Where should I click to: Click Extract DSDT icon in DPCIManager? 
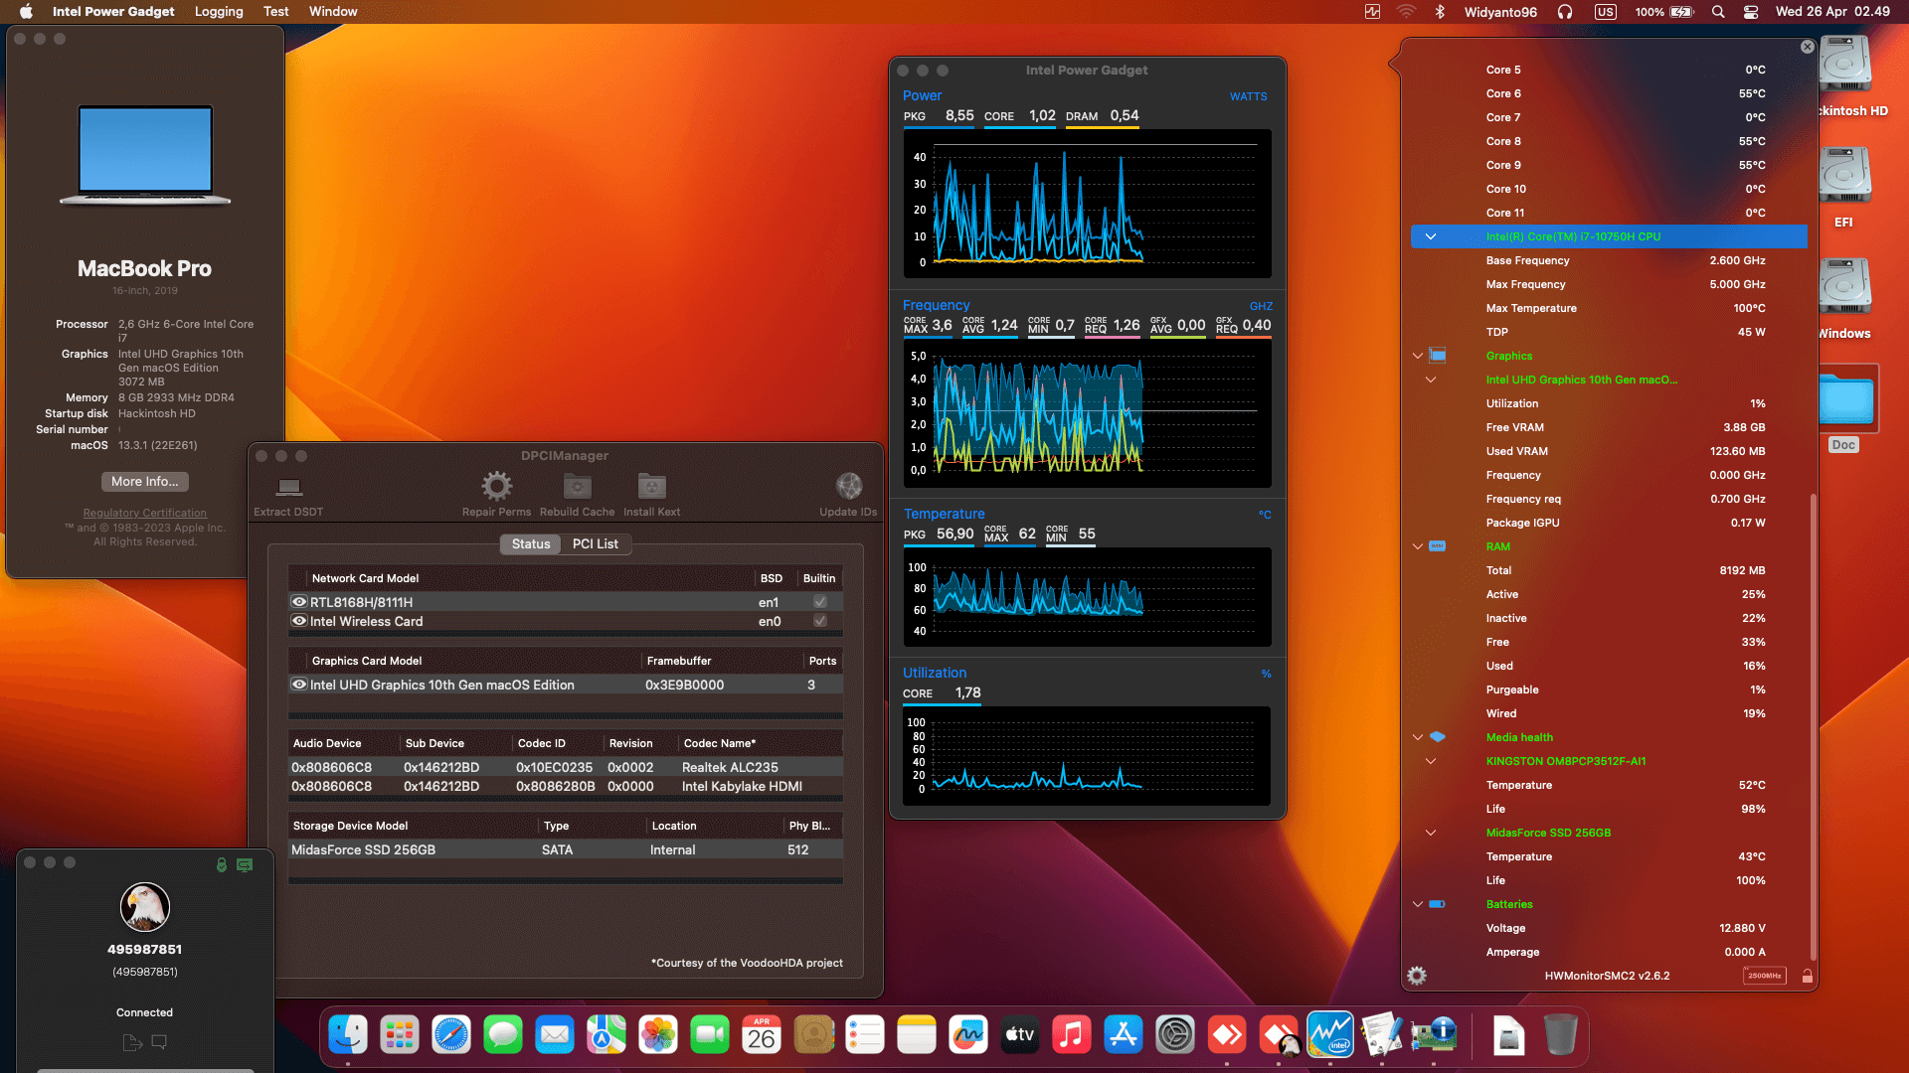tap(288, 486)
